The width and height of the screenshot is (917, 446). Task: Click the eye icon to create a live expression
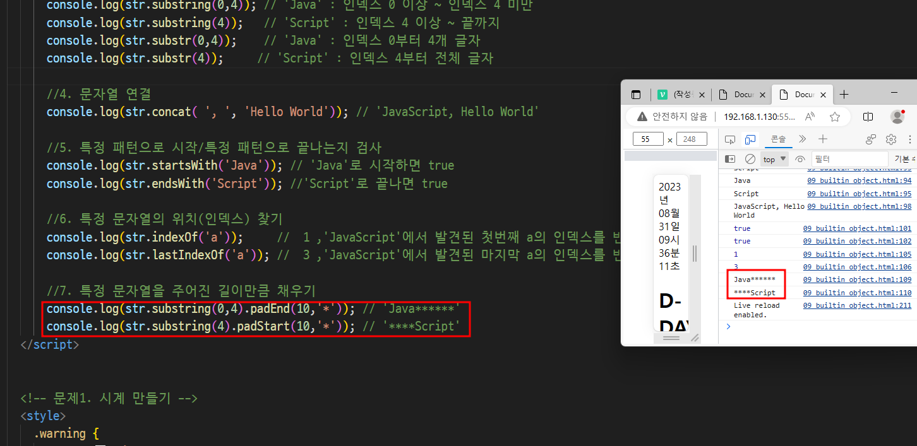point(800,159)
